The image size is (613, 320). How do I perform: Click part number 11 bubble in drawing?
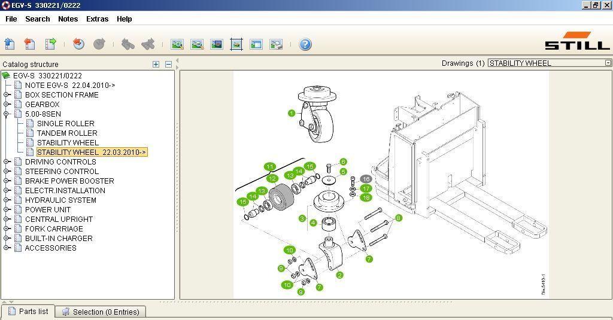coord(270,167)
